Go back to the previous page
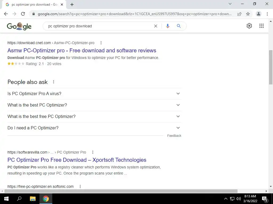This screenshot has height=204, width=273. 6,14
